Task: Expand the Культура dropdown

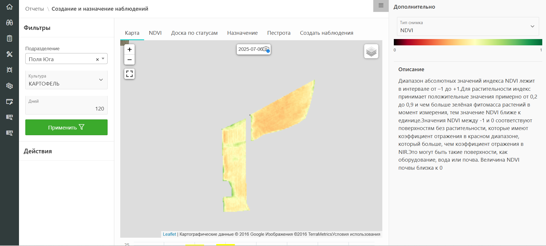Action: pyautogui.click(x=101, y=80)
